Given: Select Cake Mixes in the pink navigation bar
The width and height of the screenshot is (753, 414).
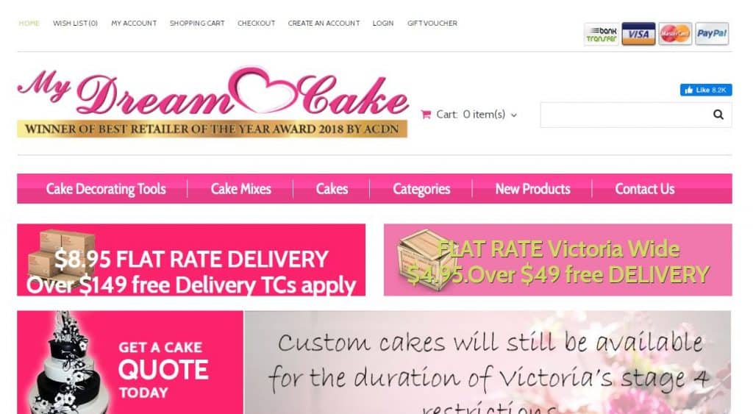Looking at the screenshot, I should 240,189.
